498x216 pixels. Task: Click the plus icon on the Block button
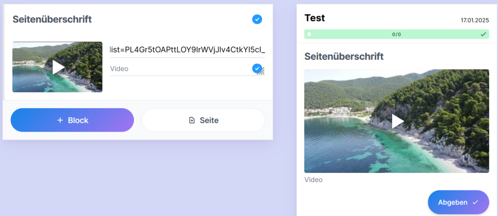click(x=60, y=120)
